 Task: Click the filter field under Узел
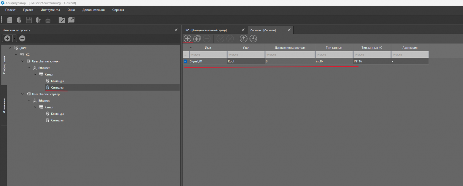246,54
